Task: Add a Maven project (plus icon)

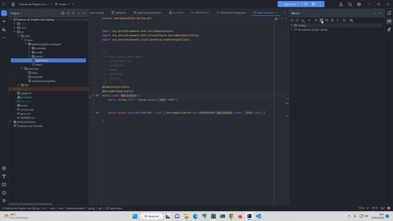Action: (309, 20)
